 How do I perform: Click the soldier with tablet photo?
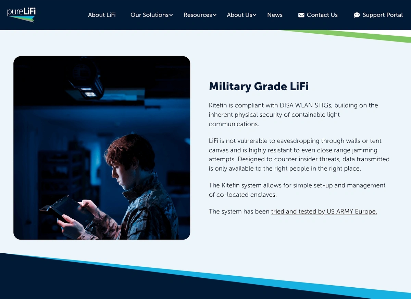102,148
